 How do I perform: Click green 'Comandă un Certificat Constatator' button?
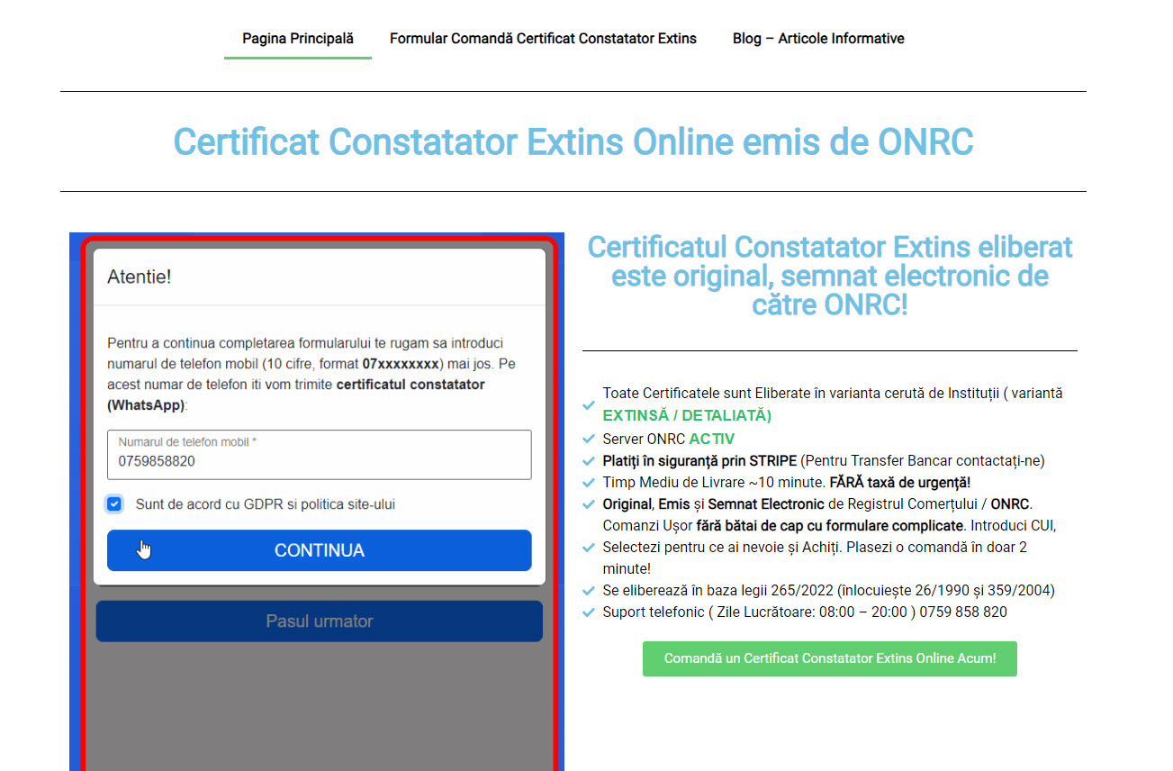[x=829, y=658]
